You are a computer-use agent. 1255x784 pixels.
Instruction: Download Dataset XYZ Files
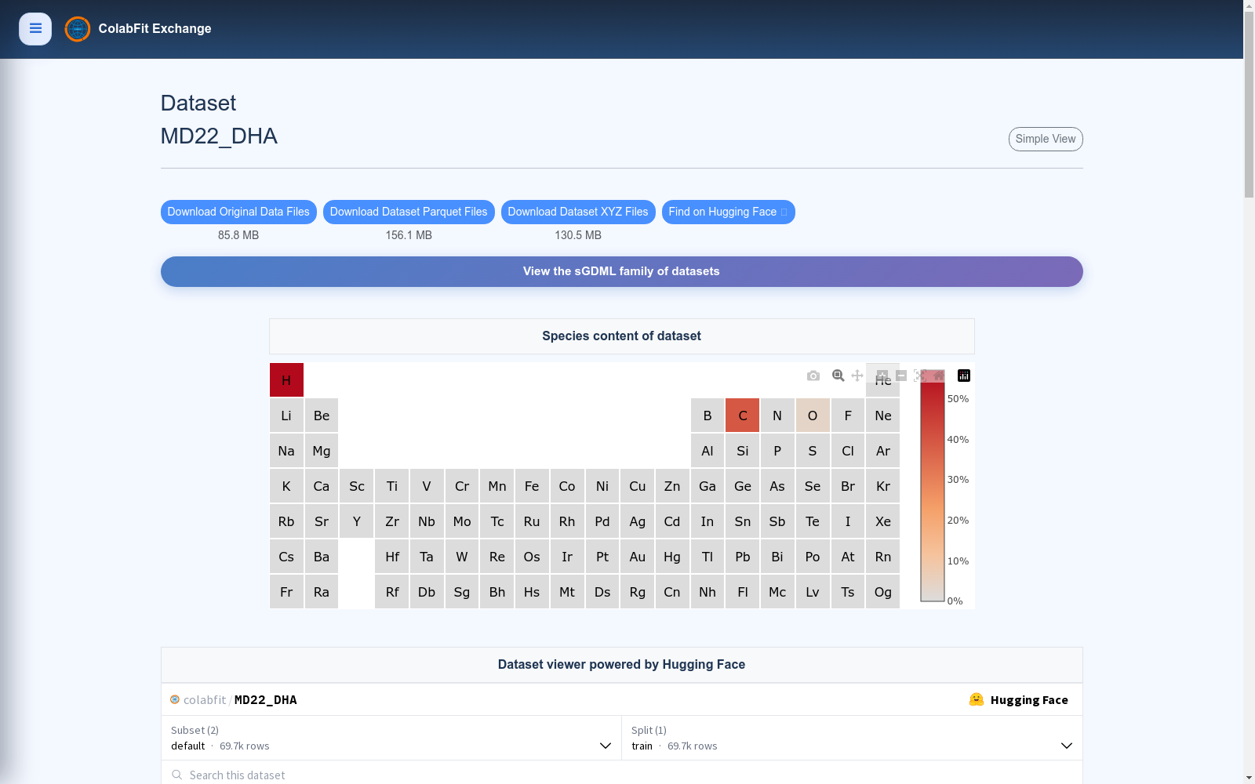click(578, 212)
